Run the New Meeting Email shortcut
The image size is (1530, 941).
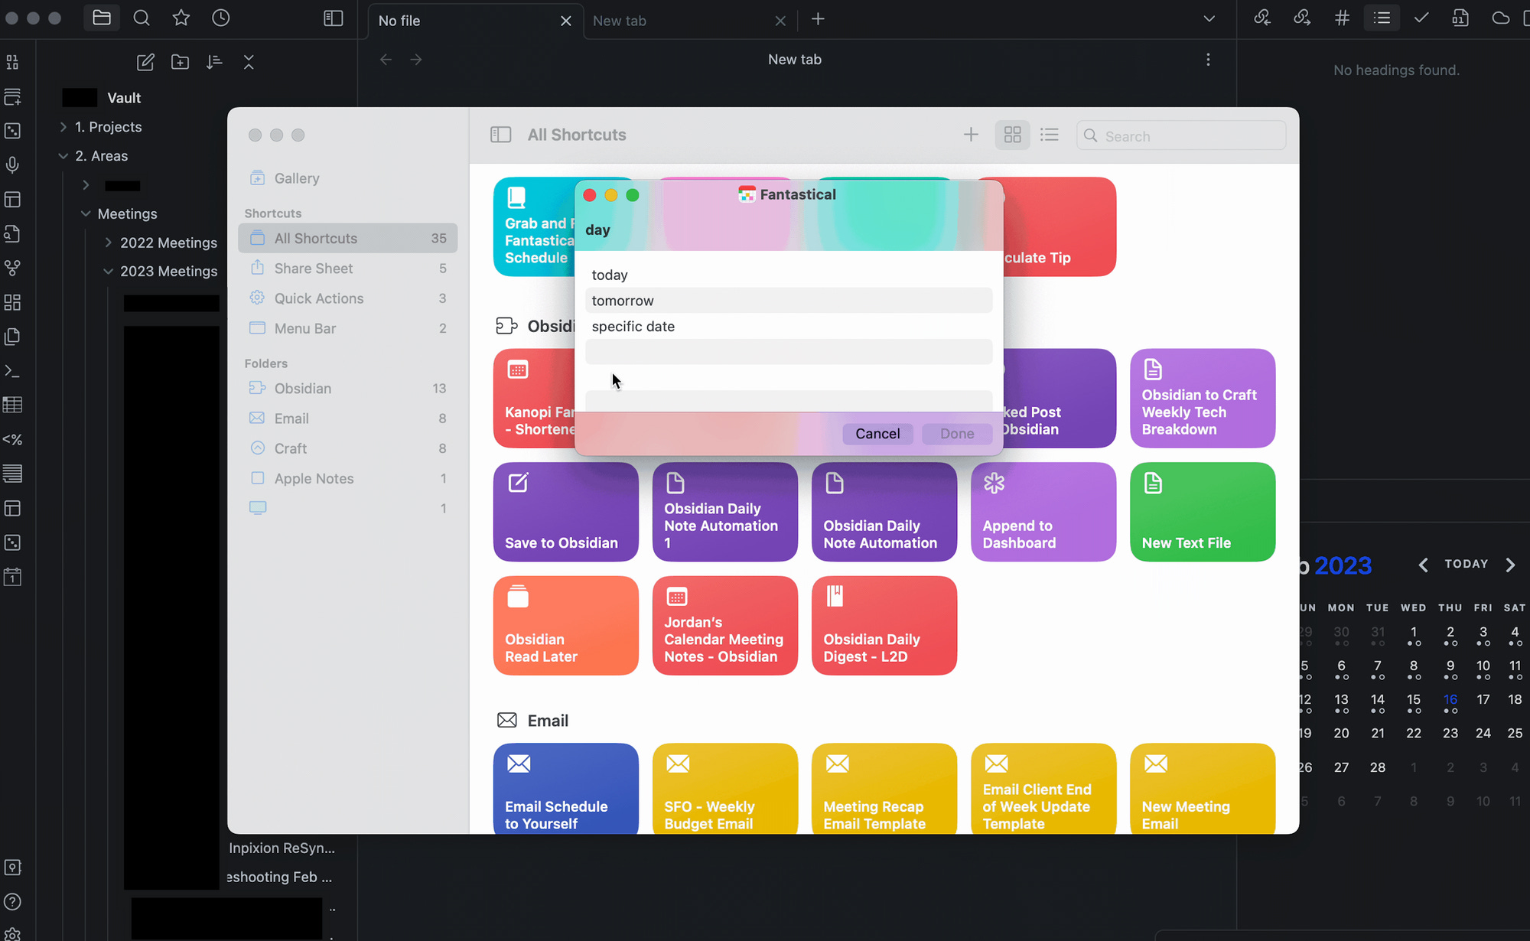[x=1203, y=789]
